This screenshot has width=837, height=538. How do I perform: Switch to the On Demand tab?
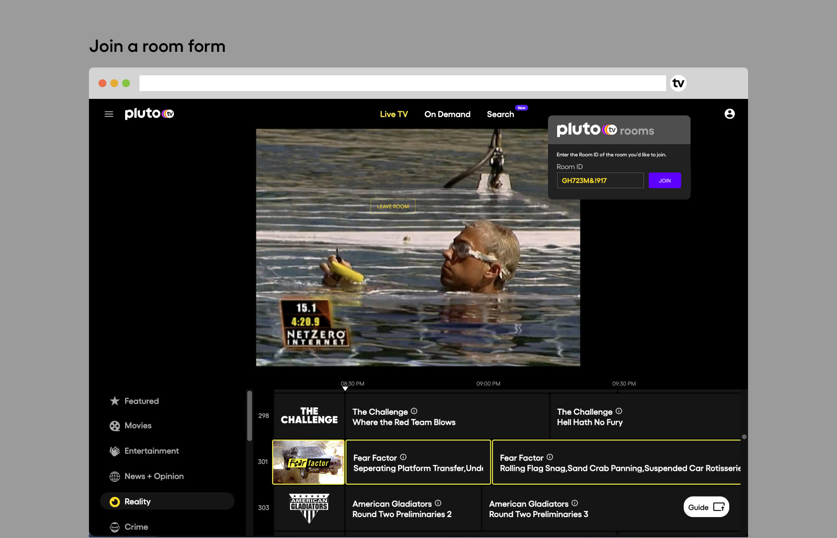pos(447,114)
